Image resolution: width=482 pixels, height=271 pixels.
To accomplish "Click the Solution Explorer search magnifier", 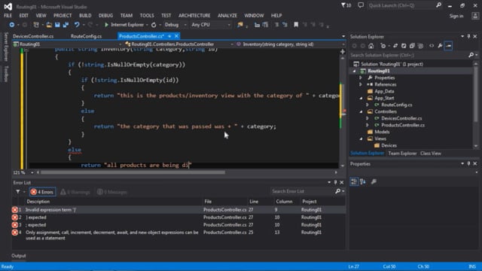I will pos(471,55).
